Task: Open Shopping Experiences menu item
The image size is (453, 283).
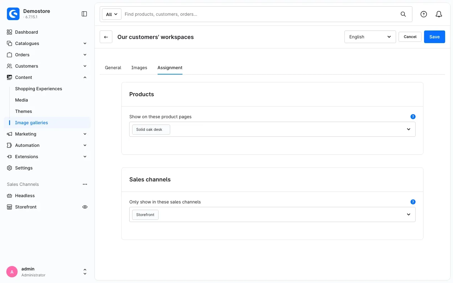Action: [x=38, y=89]
